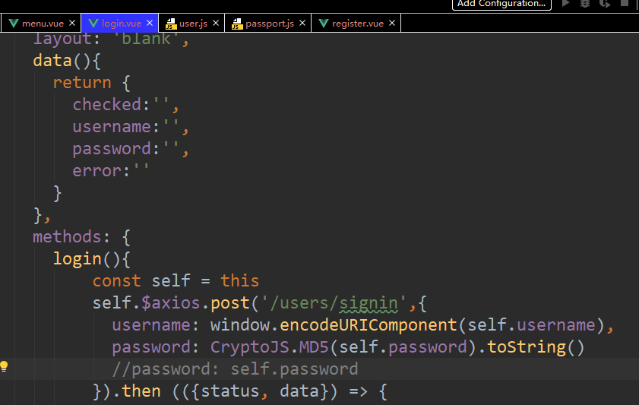Click the 'this' keyword

coord(239,281)
